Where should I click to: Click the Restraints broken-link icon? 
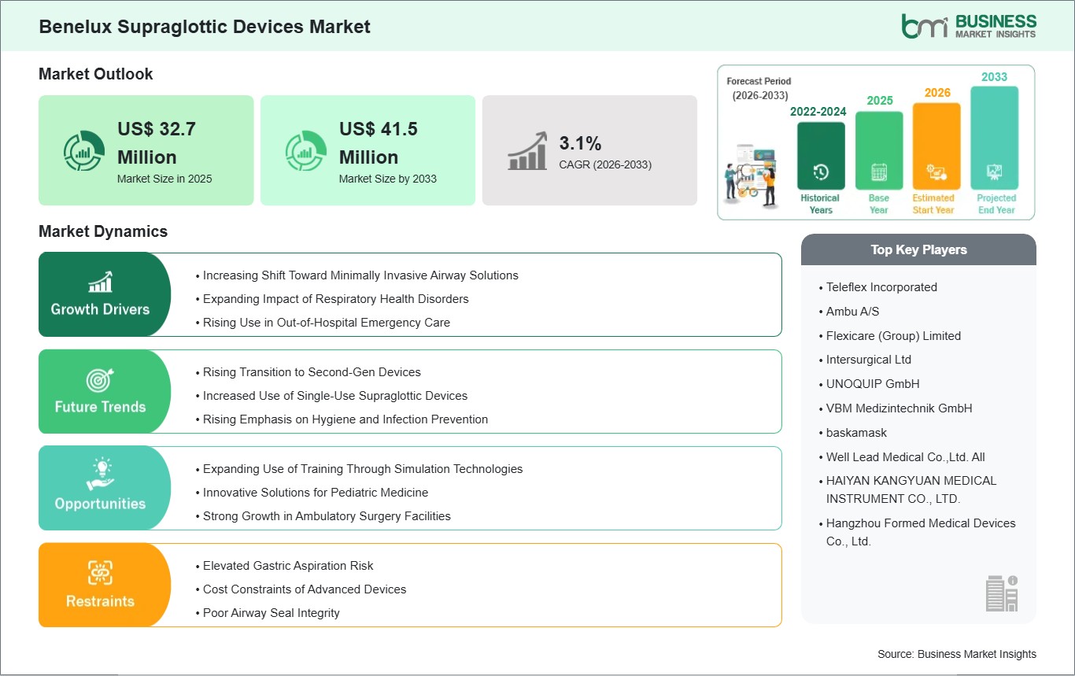100,572
